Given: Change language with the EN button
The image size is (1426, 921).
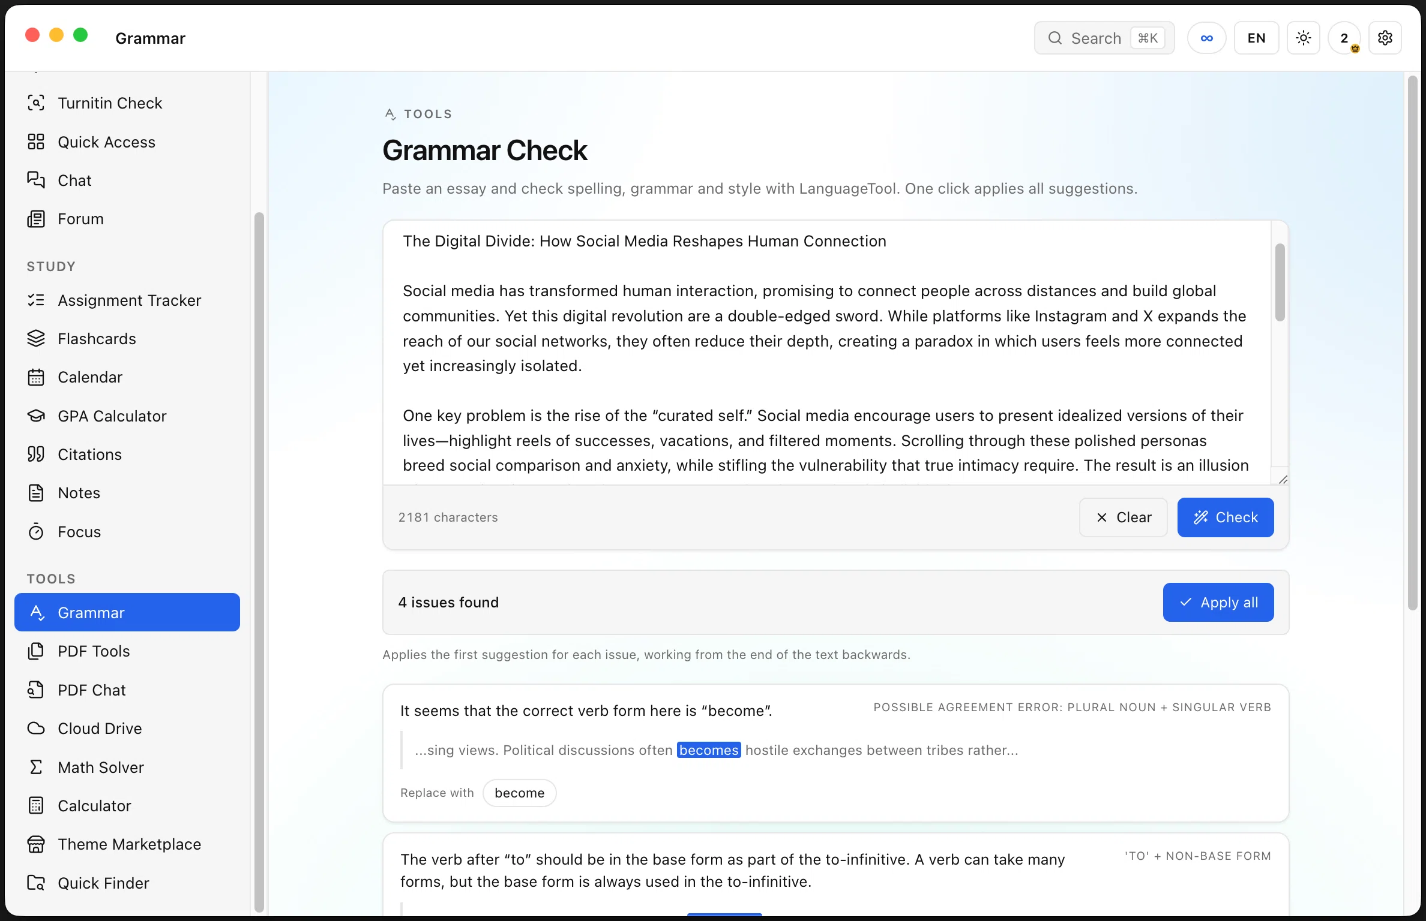Looking at the screenshot, I should coord(1257,38).
